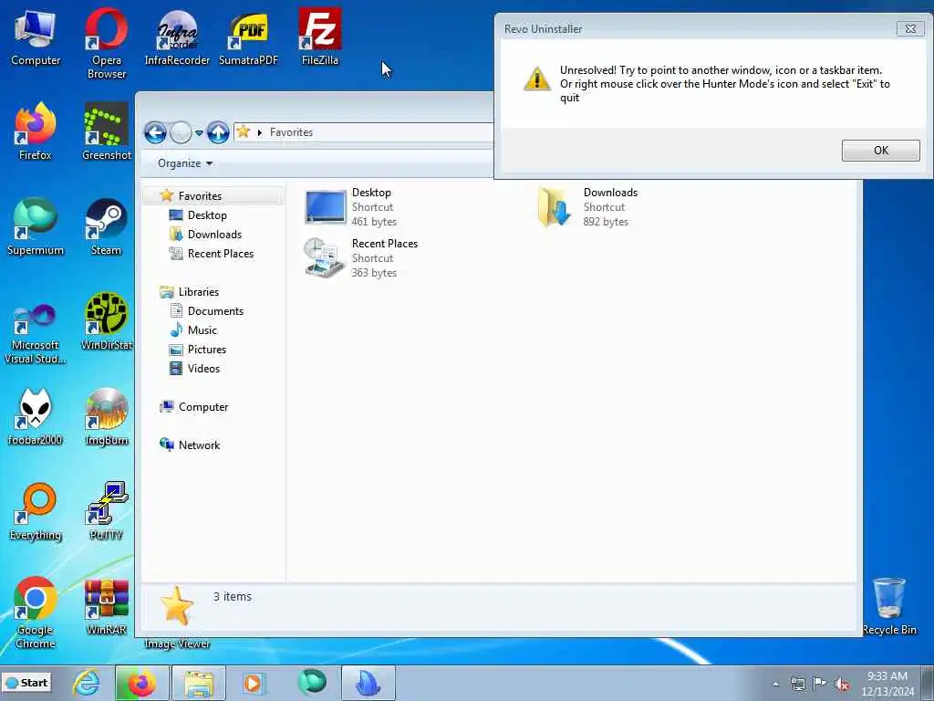Screen dimensions: 934x701
Task: Select the Everything search desktop icon
Action: pyautogui.click(x=36, y=511)
